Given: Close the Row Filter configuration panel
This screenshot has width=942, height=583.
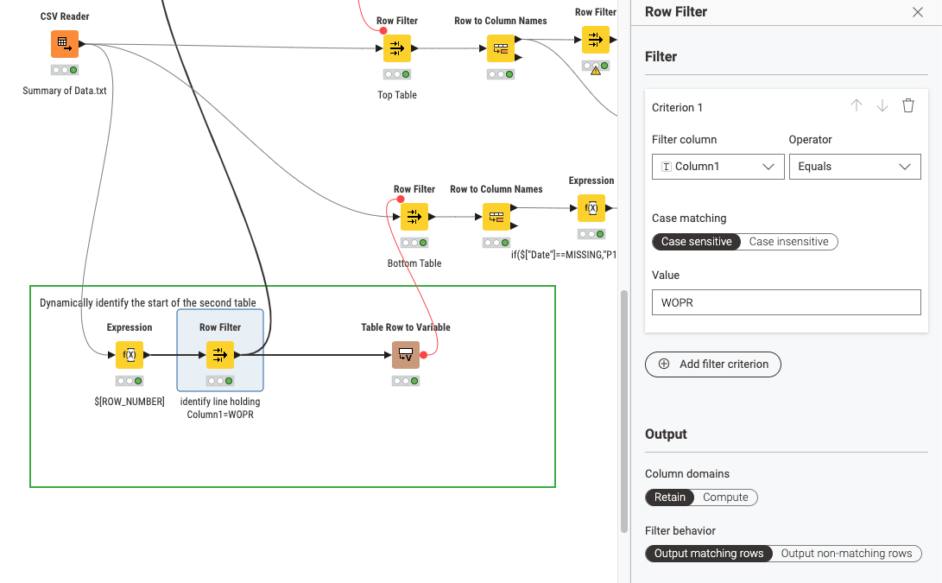Looking at the screenshot, I should (x=918, y=12).
